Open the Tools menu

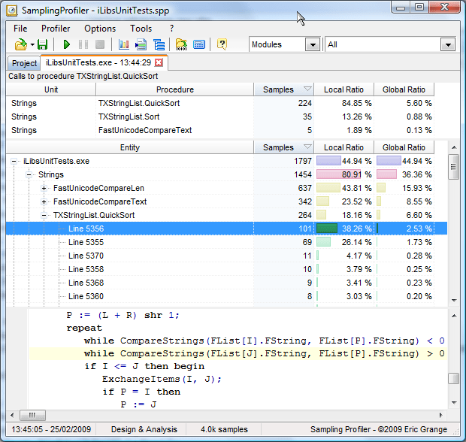click(141, 29)
